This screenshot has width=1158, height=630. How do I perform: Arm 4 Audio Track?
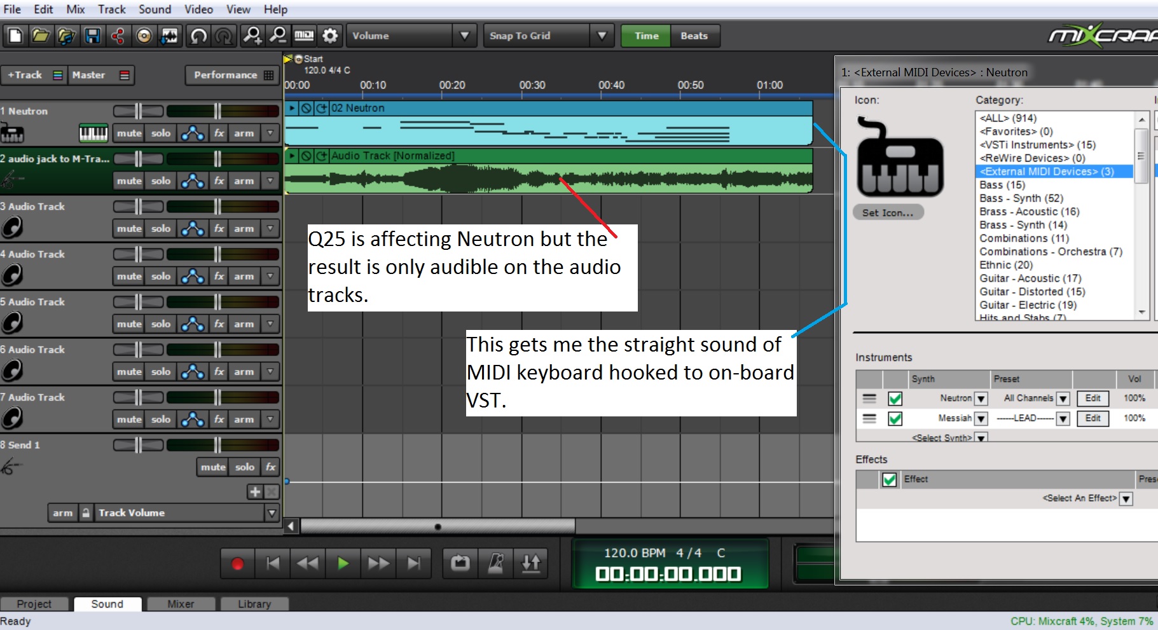(x=244, y=276)
